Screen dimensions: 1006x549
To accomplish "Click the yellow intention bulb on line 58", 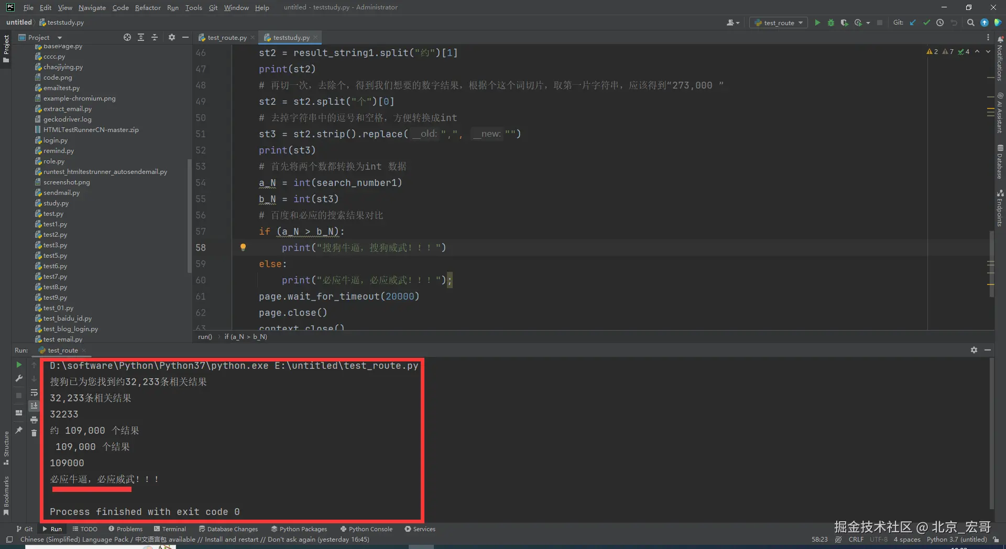I will coord(243,247).
